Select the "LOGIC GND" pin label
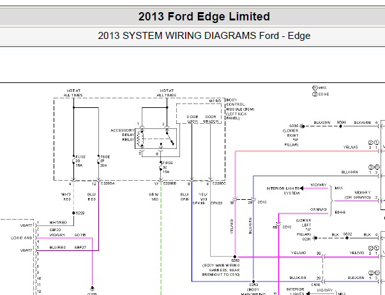The width and height of the screenshot is (385, 295). (x=22, y=238)
